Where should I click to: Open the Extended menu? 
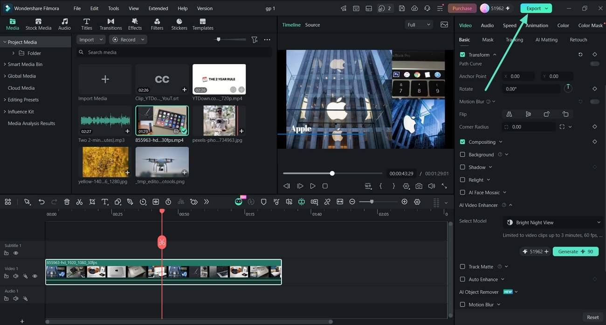point(158,8)
